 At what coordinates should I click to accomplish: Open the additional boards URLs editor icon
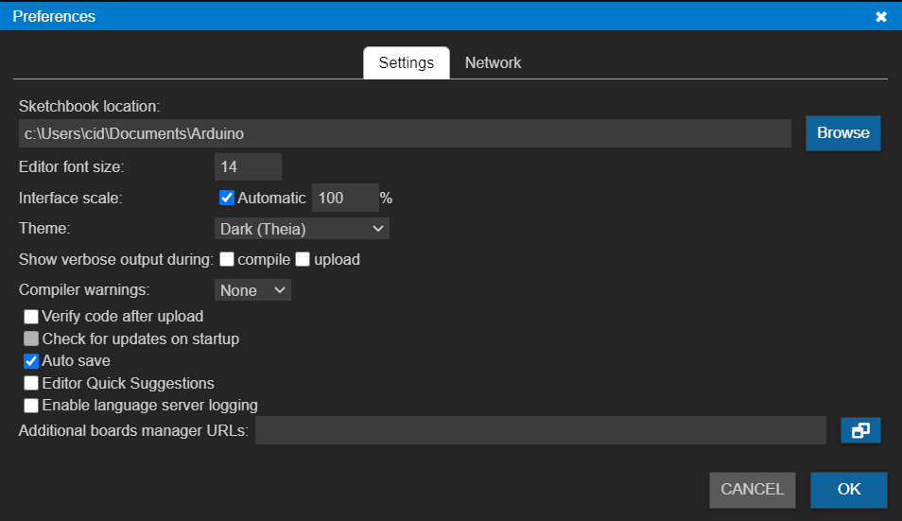pyautogui.click(x=860, y=430)
